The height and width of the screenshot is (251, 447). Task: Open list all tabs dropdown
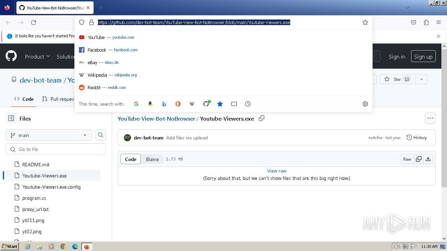[x=408, y=8]
